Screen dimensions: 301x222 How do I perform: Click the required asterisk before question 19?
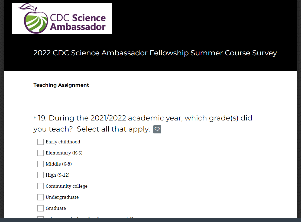click(35, 118)
